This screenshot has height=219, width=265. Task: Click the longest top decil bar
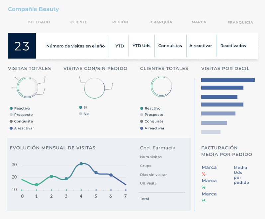[228, 80]
